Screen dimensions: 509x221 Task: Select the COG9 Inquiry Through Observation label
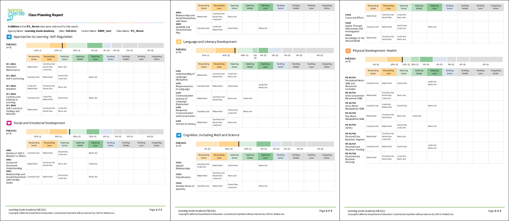coord(354,27)
